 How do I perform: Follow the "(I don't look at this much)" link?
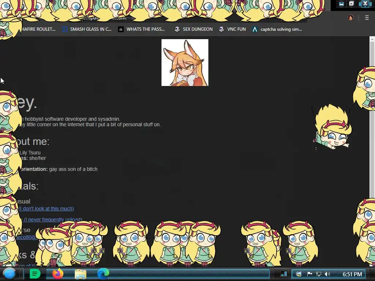47,209
